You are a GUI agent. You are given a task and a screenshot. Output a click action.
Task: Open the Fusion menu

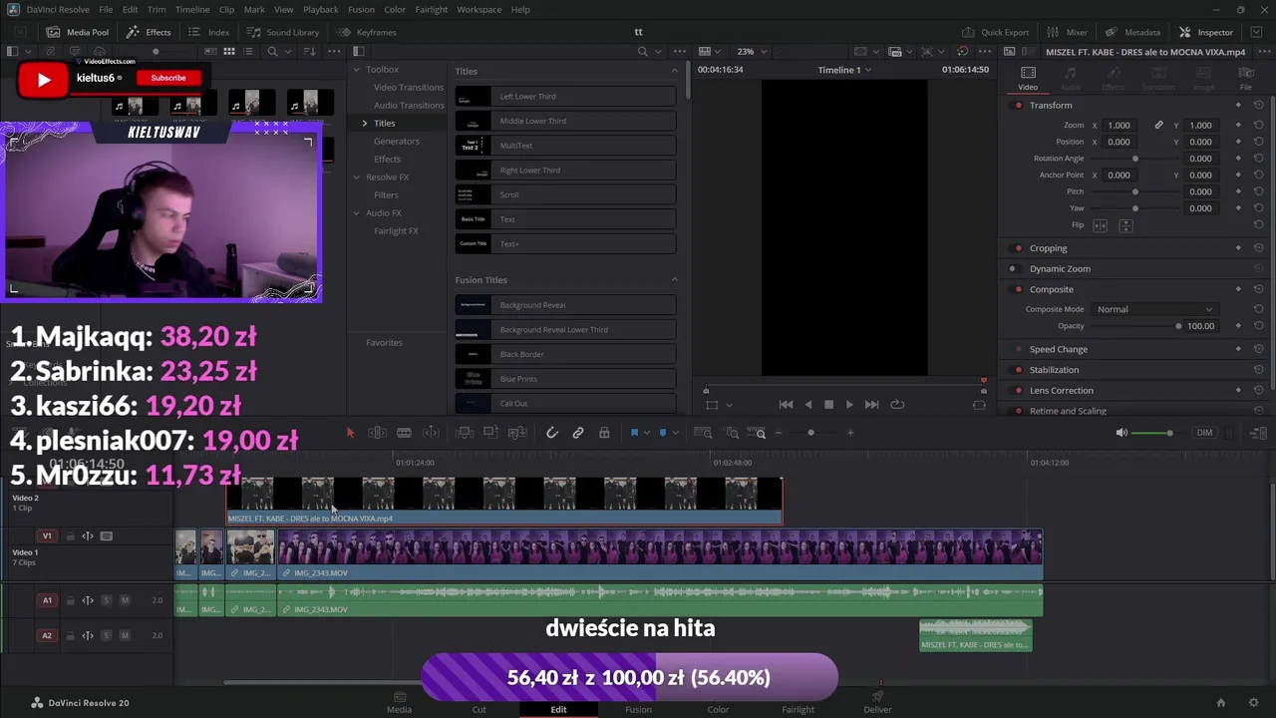(x=362, y=9)
